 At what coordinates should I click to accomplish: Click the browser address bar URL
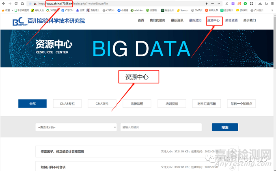click(x=73, y=4)
